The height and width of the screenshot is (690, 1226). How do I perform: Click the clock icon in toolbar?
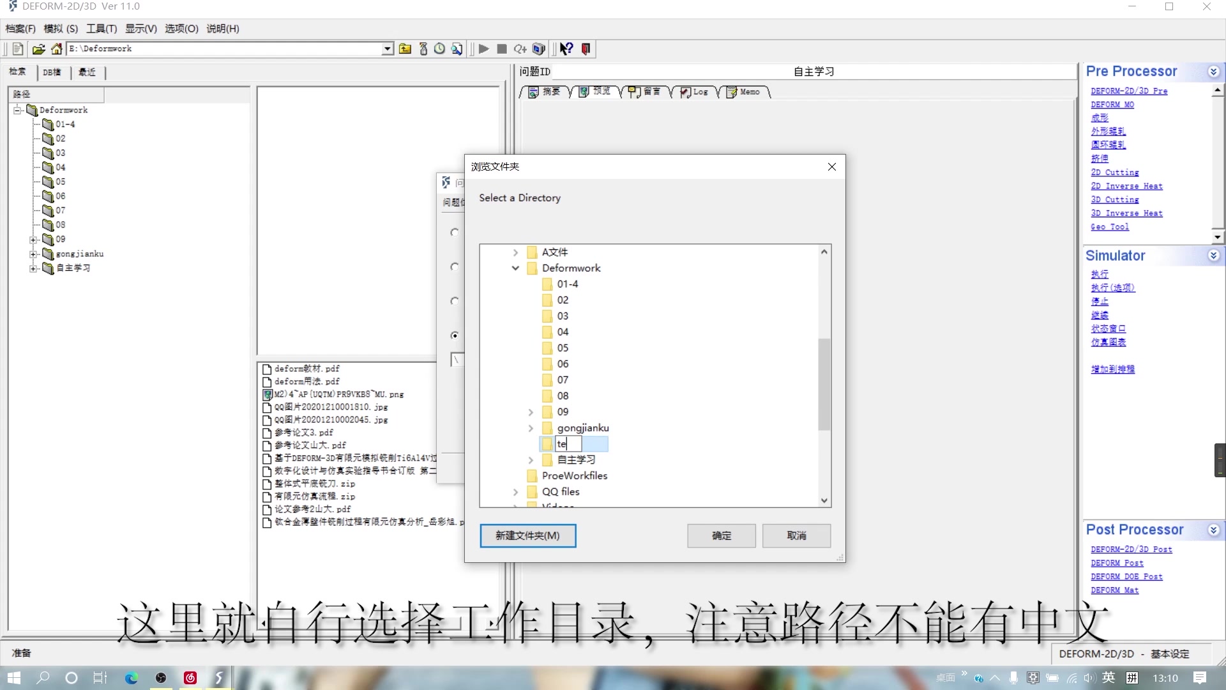coord(439,49)
